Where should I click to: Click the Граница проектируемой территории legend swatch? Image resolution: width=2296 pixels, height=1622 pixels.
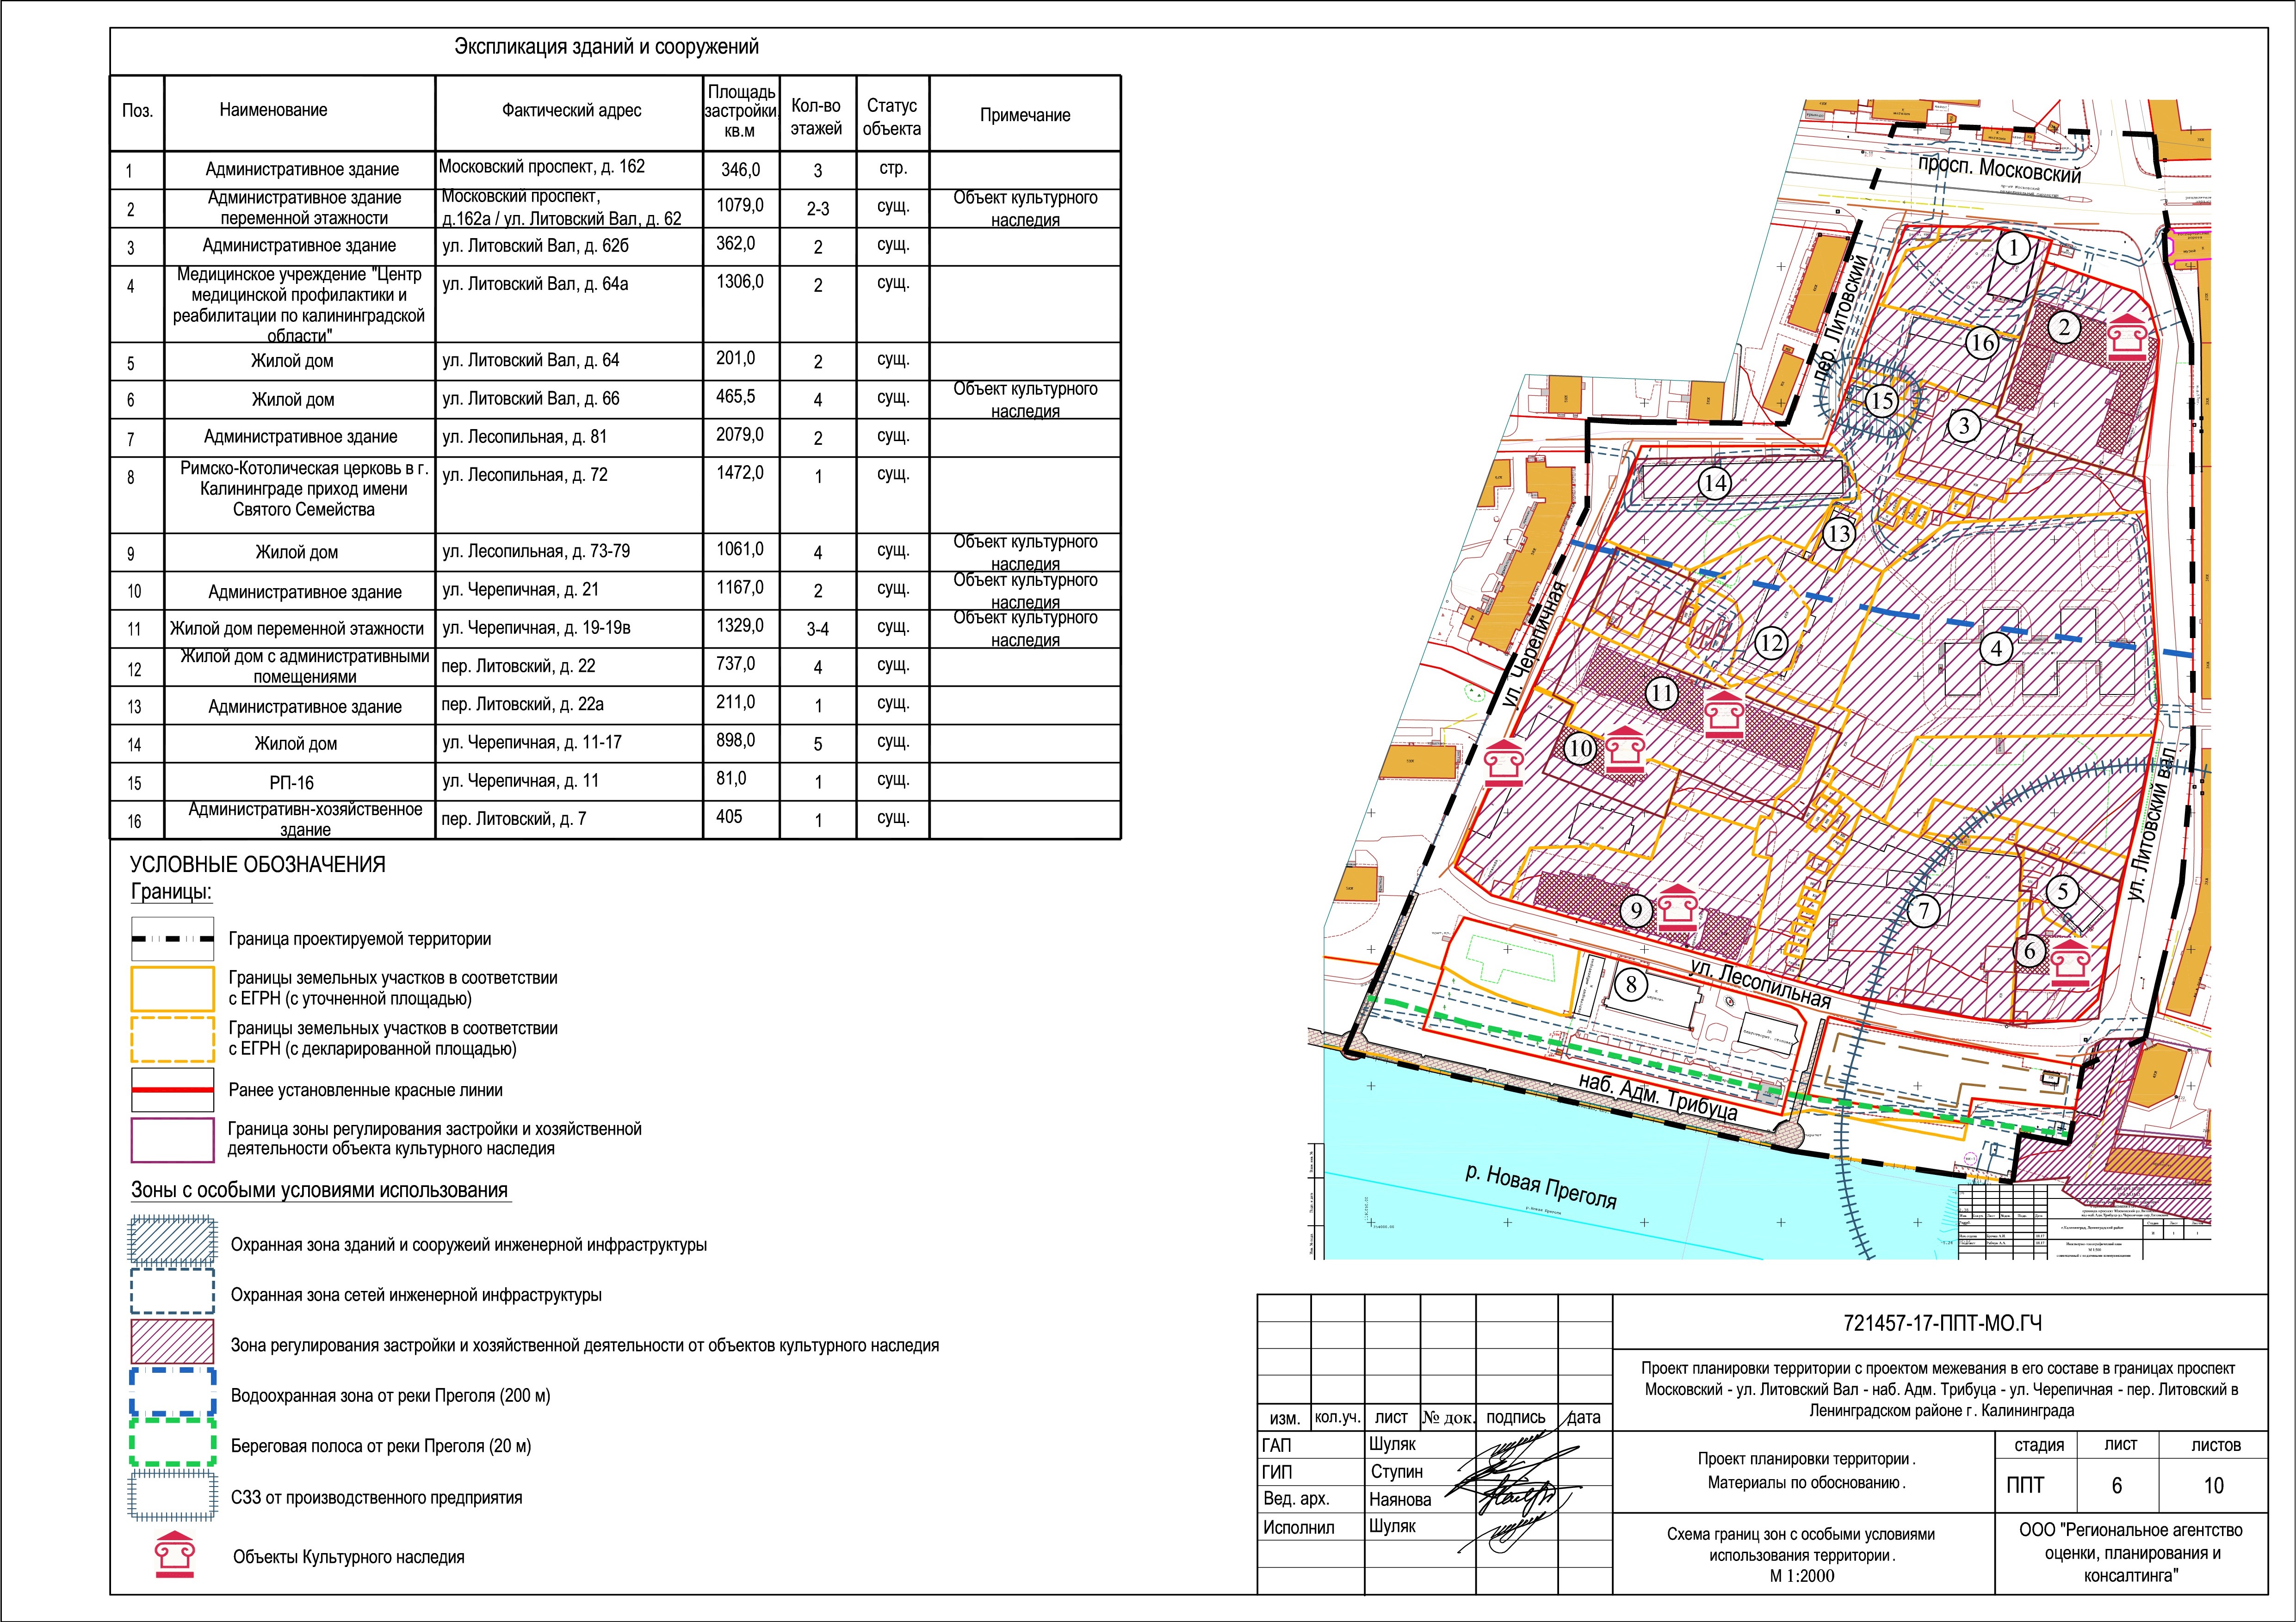pos(173,940)
